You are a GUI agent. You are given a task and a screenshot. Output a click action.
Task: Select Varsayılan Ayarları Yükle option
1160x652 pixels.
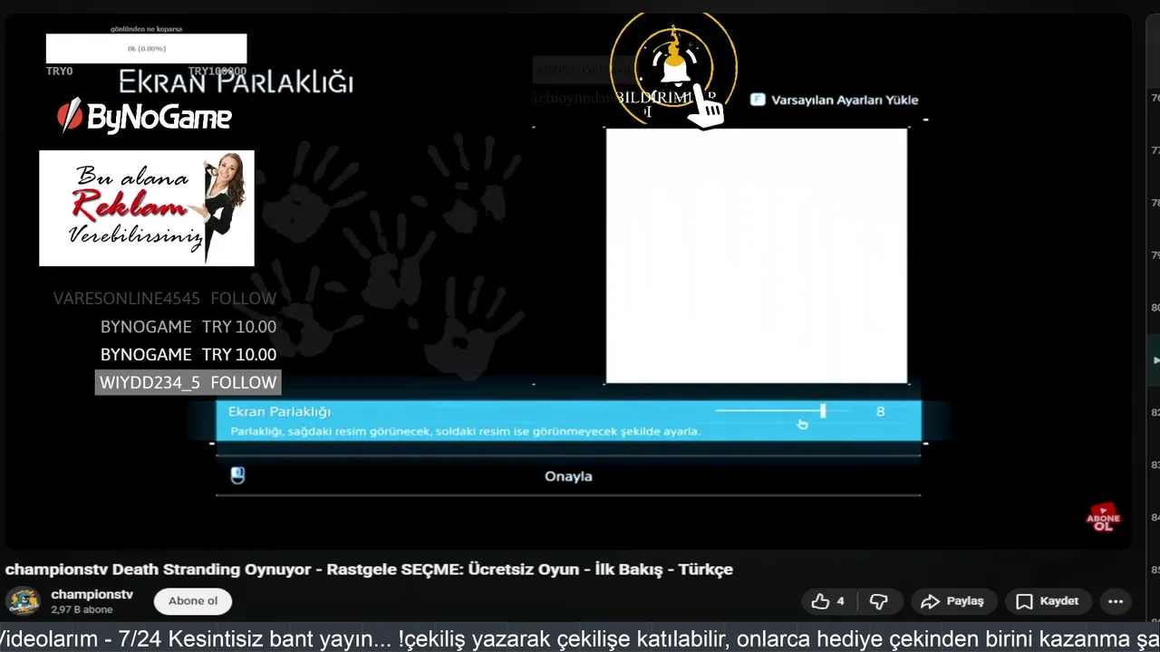tap(845, 101)
